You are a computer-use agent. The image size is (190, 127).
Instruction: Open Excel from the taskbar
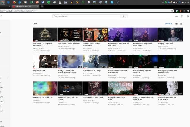click(31, 2)
